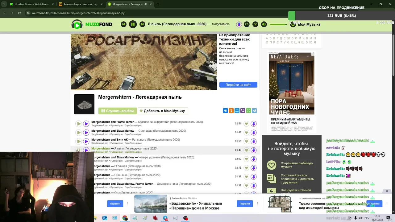Image resolution: width=395 pixels, height=222 pixels.
Task: Open Моя Музыка section
Action: coord(309,24)
